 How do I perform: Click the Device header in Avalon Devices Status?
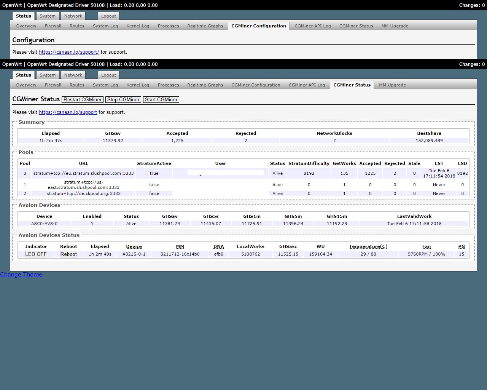pos(134,246)
